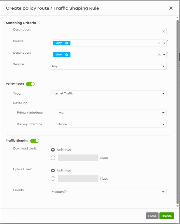
Task: Clear all Destination selections using X
Action: tap(159, 55)
